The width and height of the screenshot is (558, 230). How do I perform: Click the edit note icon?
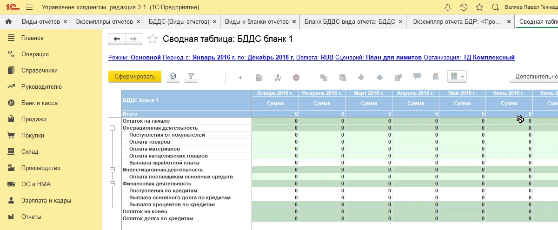[399, 77]
